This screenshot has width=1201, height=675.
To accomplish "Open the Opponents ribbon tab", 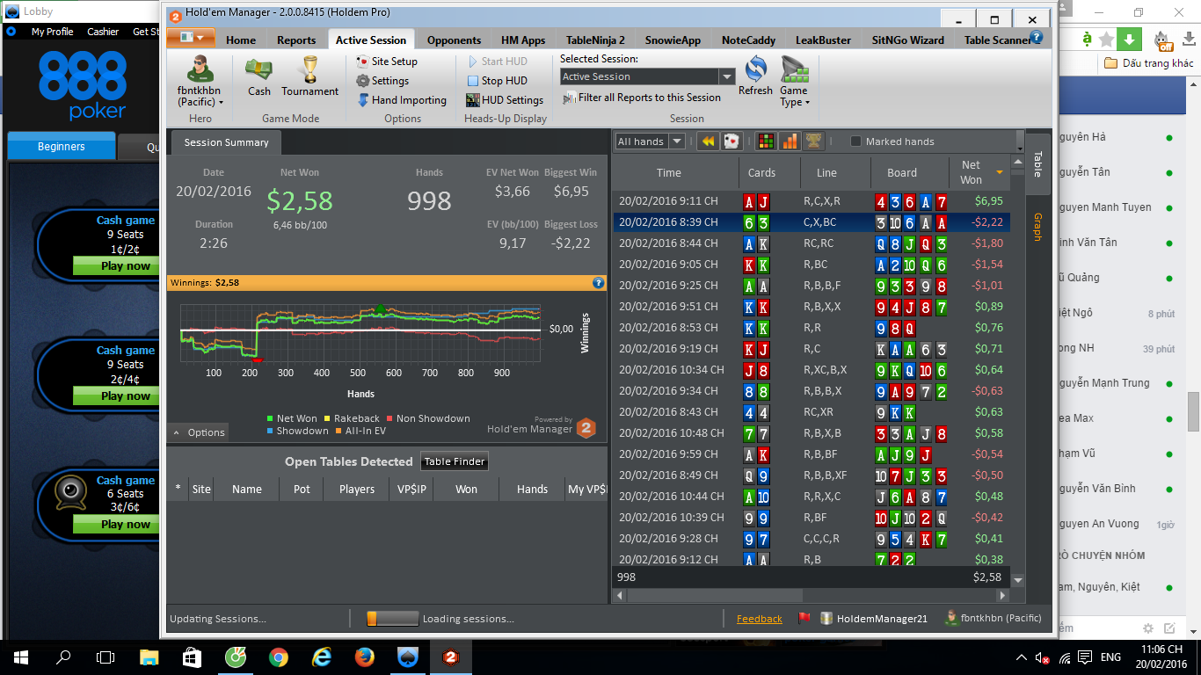I will click(x=454, y=40).
